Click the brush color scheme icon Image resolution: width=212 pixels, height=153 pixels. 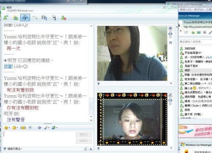pyautogui.click(x=45, y=127)
